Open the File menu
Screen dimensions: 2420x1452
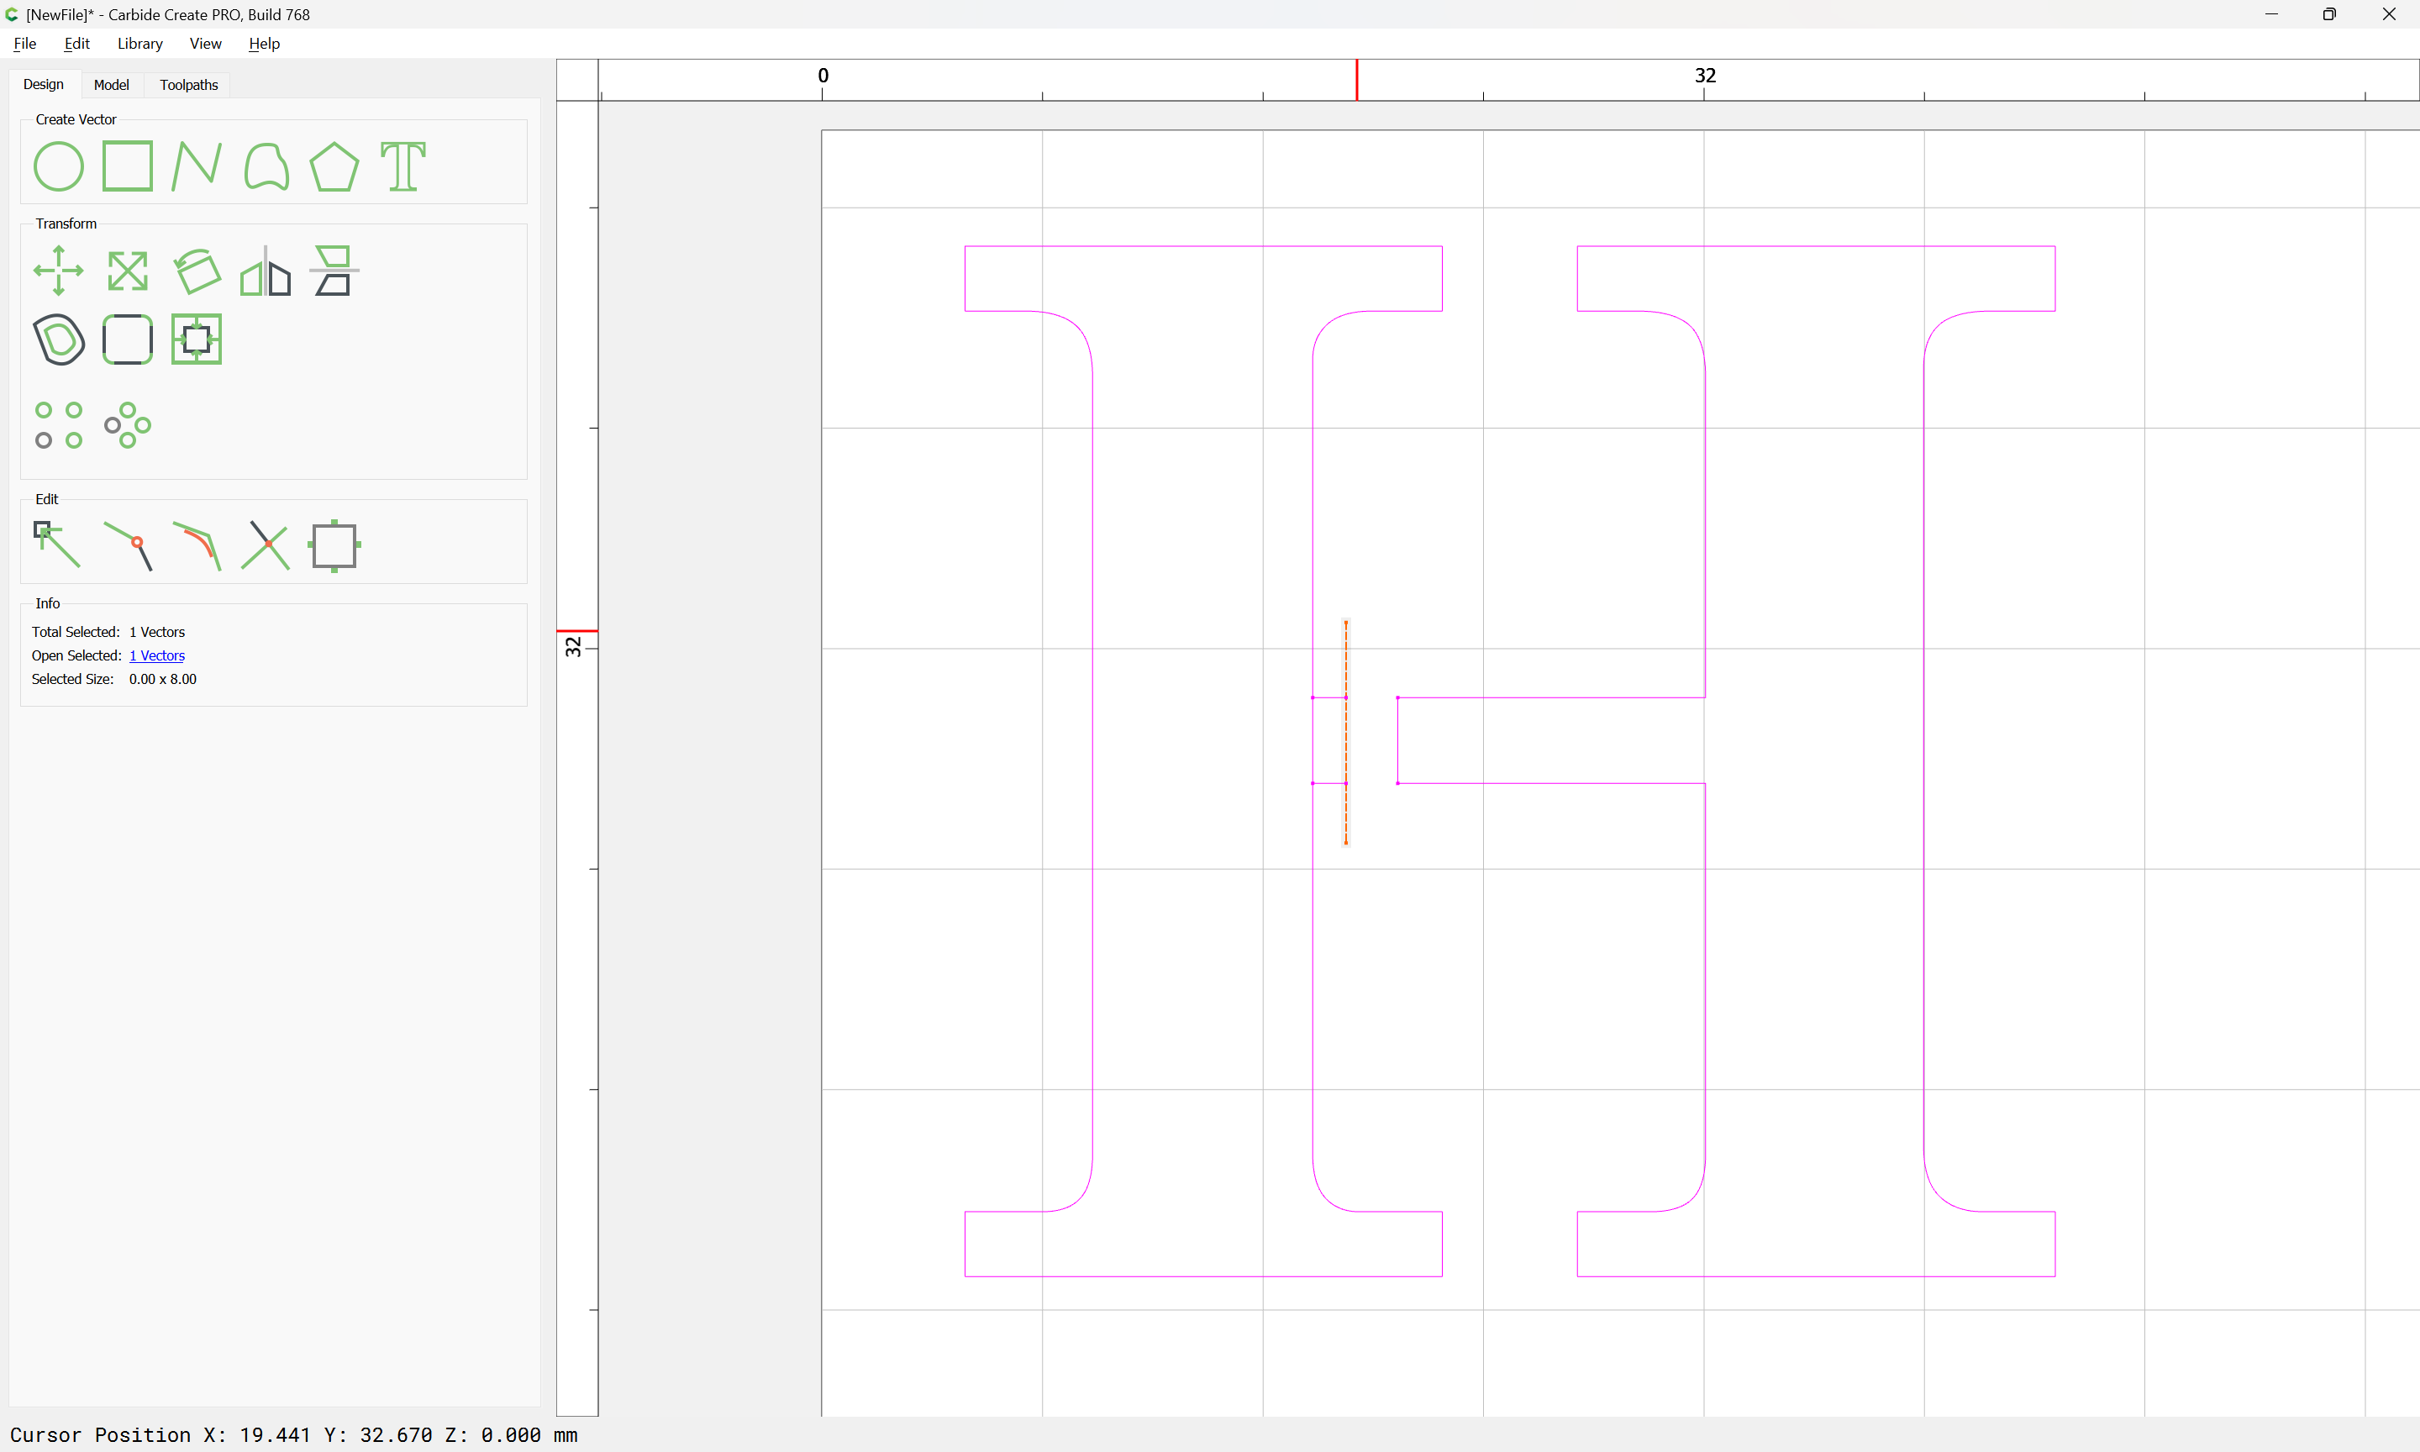click(24, 43)
